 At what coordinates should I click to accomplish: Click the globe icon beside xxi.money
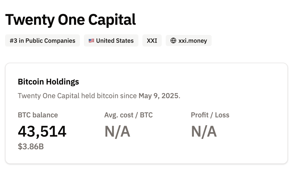point(173,41)
